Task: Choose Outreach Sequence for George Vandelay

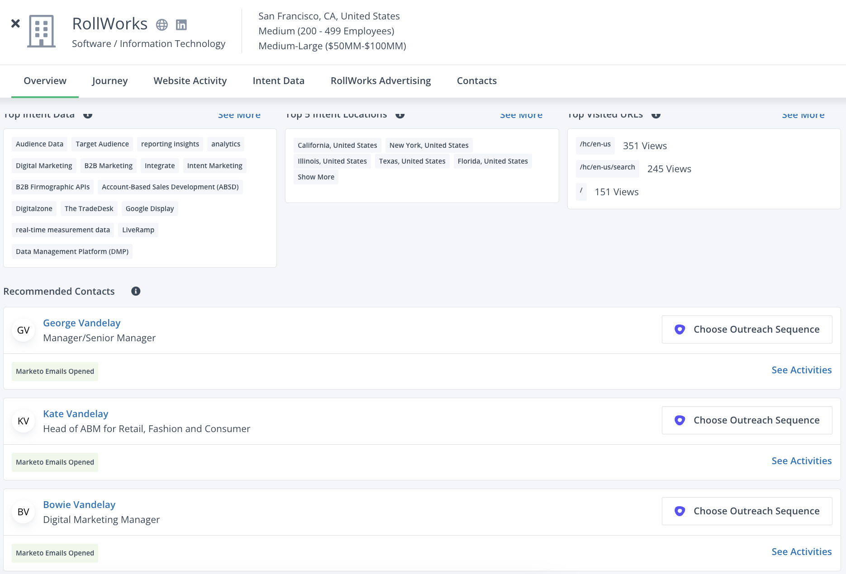Action: coord(746,329)
